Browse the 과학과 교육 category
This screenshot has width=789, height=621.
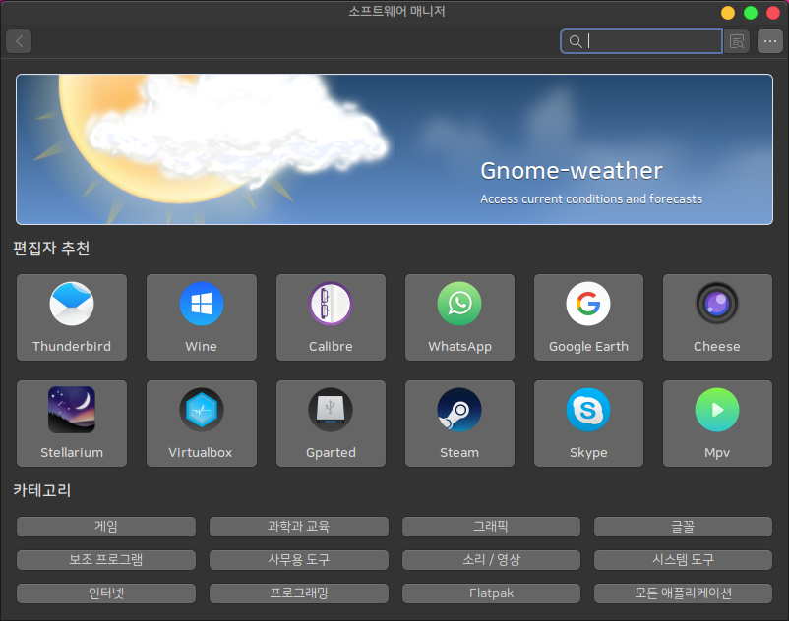(x=299, y=527)
